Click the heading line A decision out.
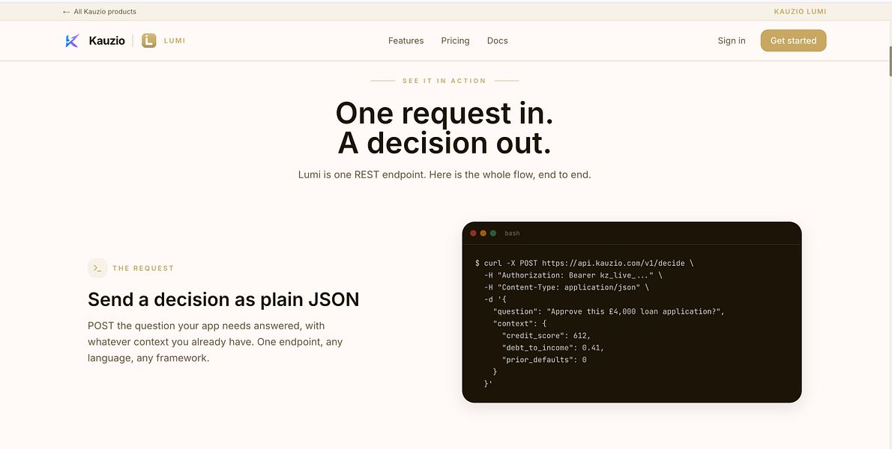 (445, 143)
